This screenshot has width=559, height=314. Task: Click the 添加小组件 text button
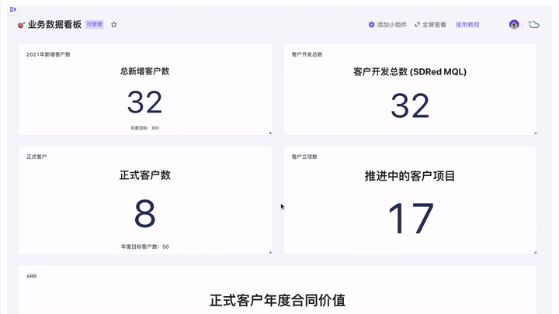pyautogui.click(x=392, y=25)
